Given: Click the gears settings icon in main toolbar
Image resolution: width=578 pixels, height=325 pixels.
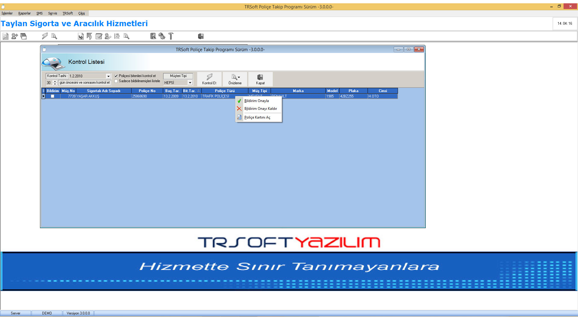Looking at the screenshot, I should (162, 36).
